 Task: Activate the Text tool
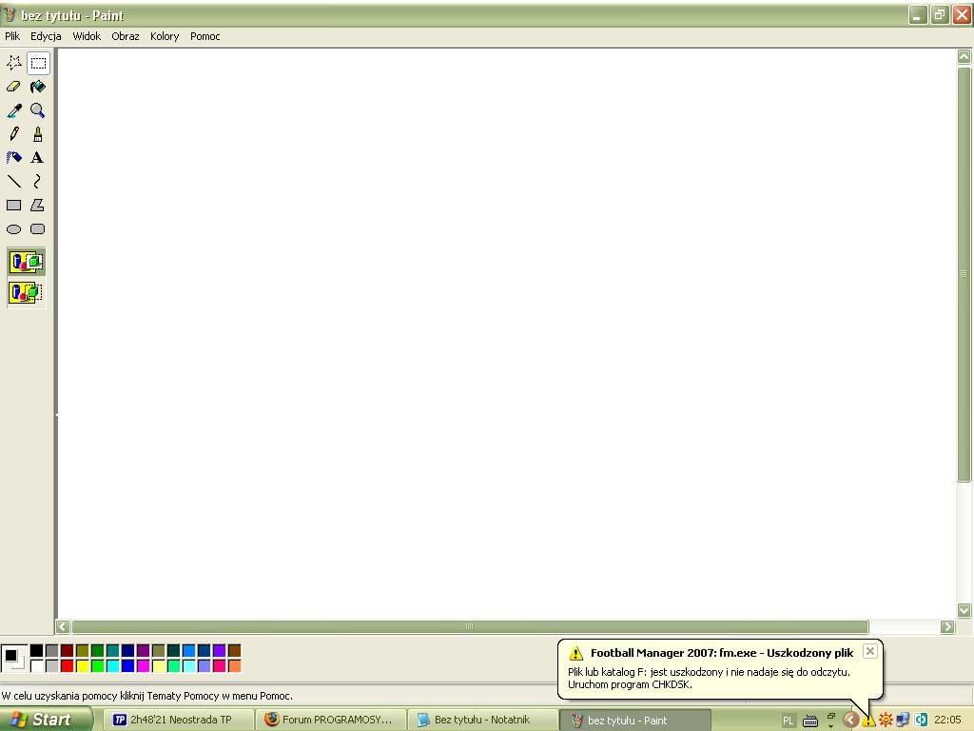point(37,158)
